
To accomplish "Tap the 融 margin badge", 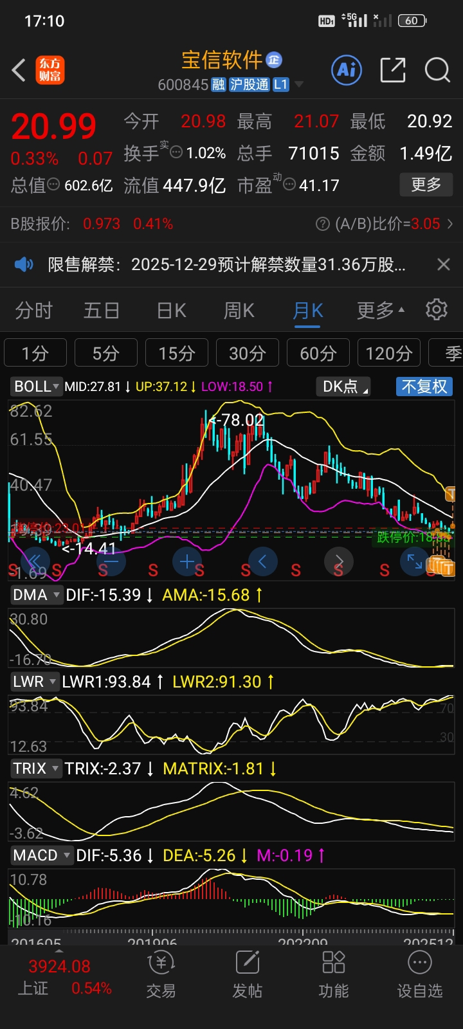I will click(219, 85).
